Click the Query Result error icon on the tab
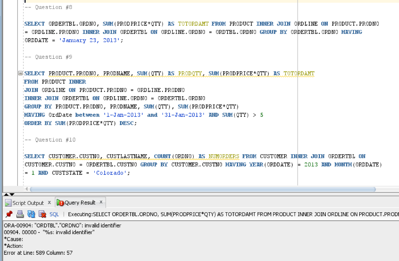The image size is (399, 261). [60, 203]
